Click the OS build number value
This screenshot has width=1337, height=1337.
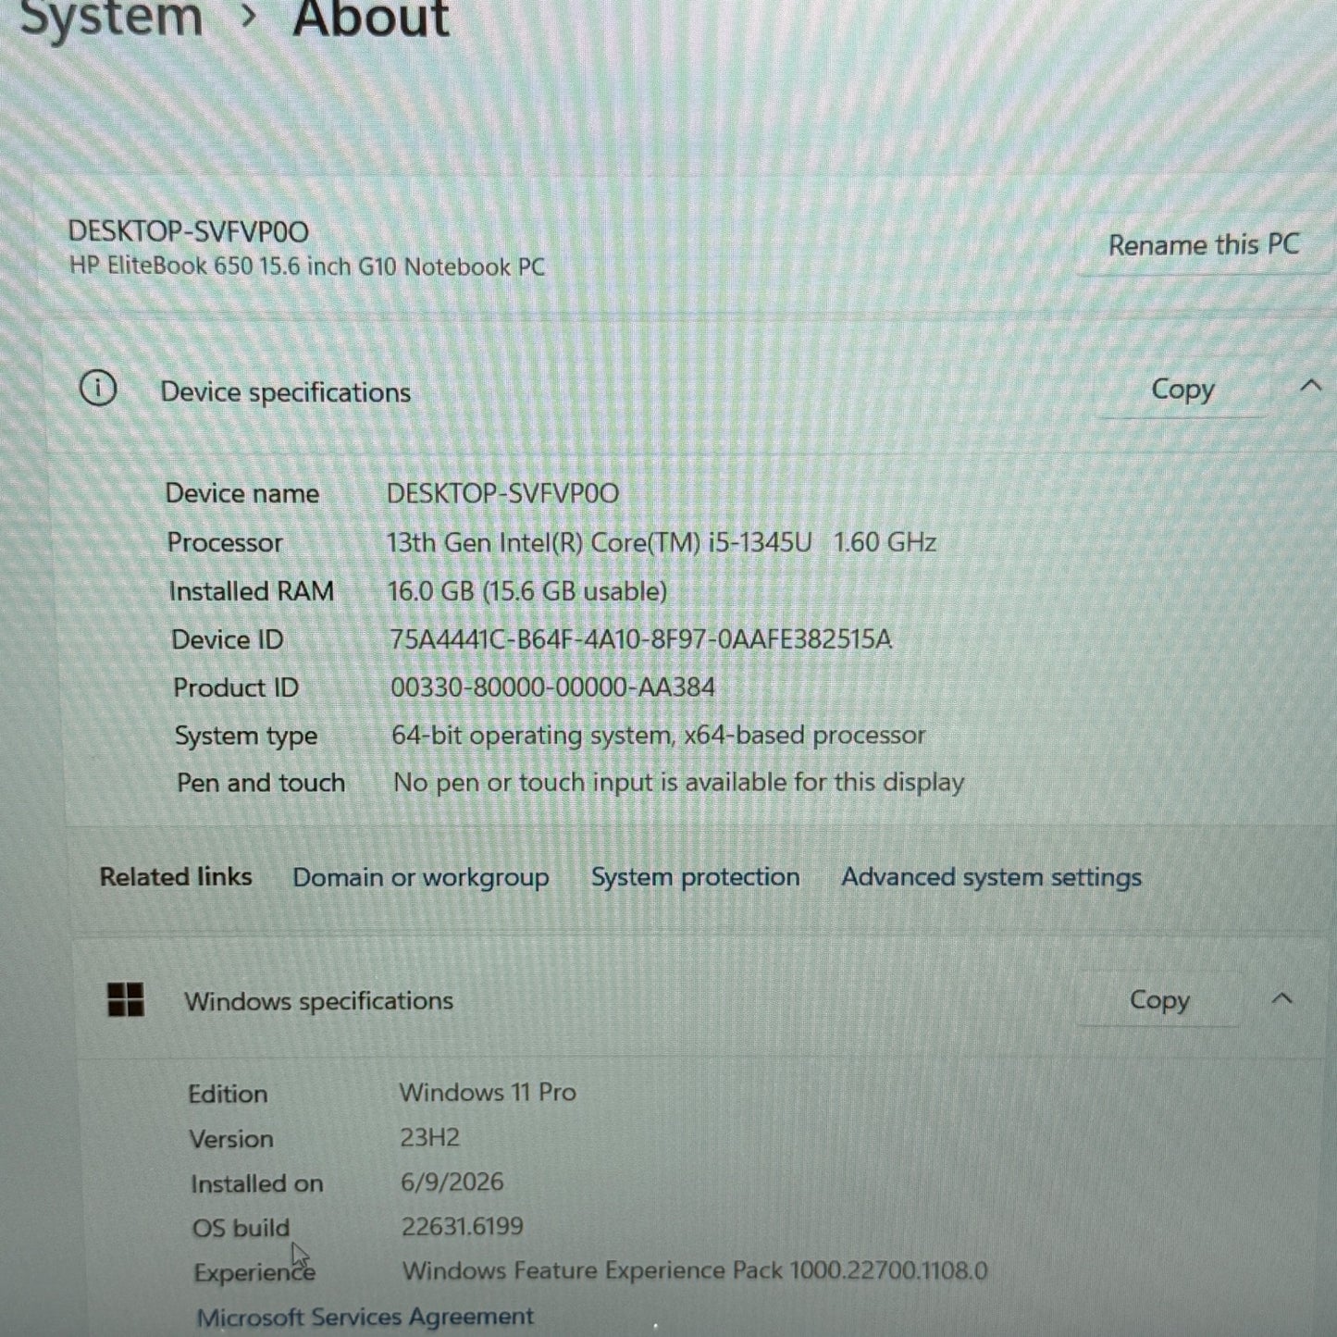463,1227
